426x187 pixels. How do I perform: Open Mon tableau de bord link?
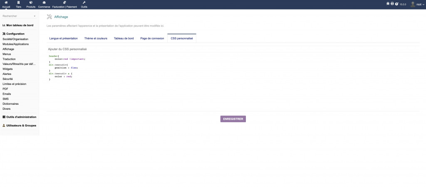[x=20, y=25]
